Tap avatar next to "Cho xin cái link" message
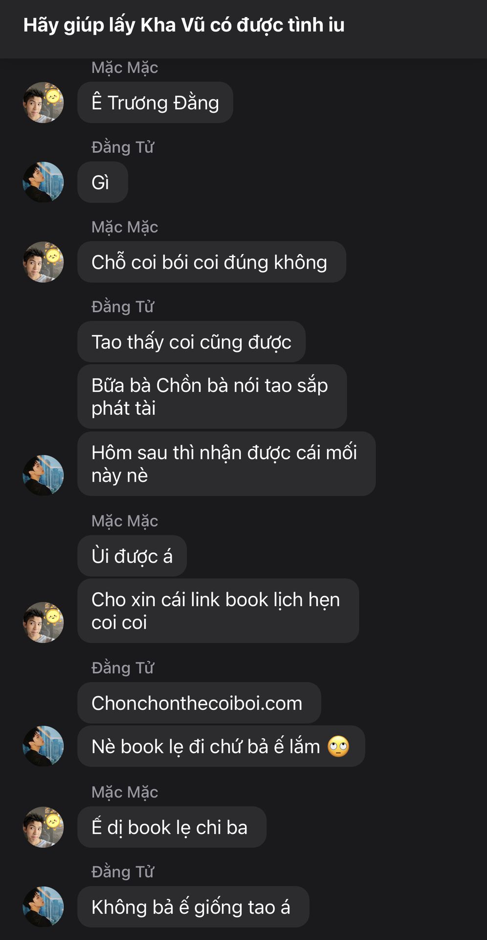487x940 pixels. click(x=43, y=622)
